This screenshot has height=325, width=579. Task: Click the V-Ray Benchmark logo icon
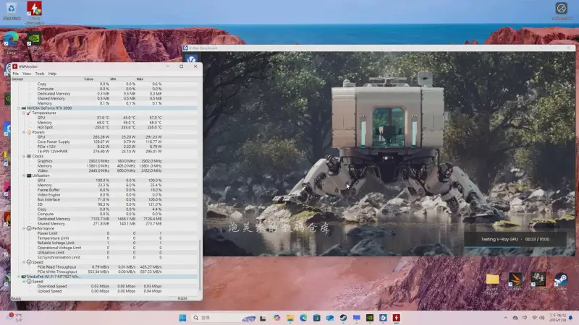[191, 59]
